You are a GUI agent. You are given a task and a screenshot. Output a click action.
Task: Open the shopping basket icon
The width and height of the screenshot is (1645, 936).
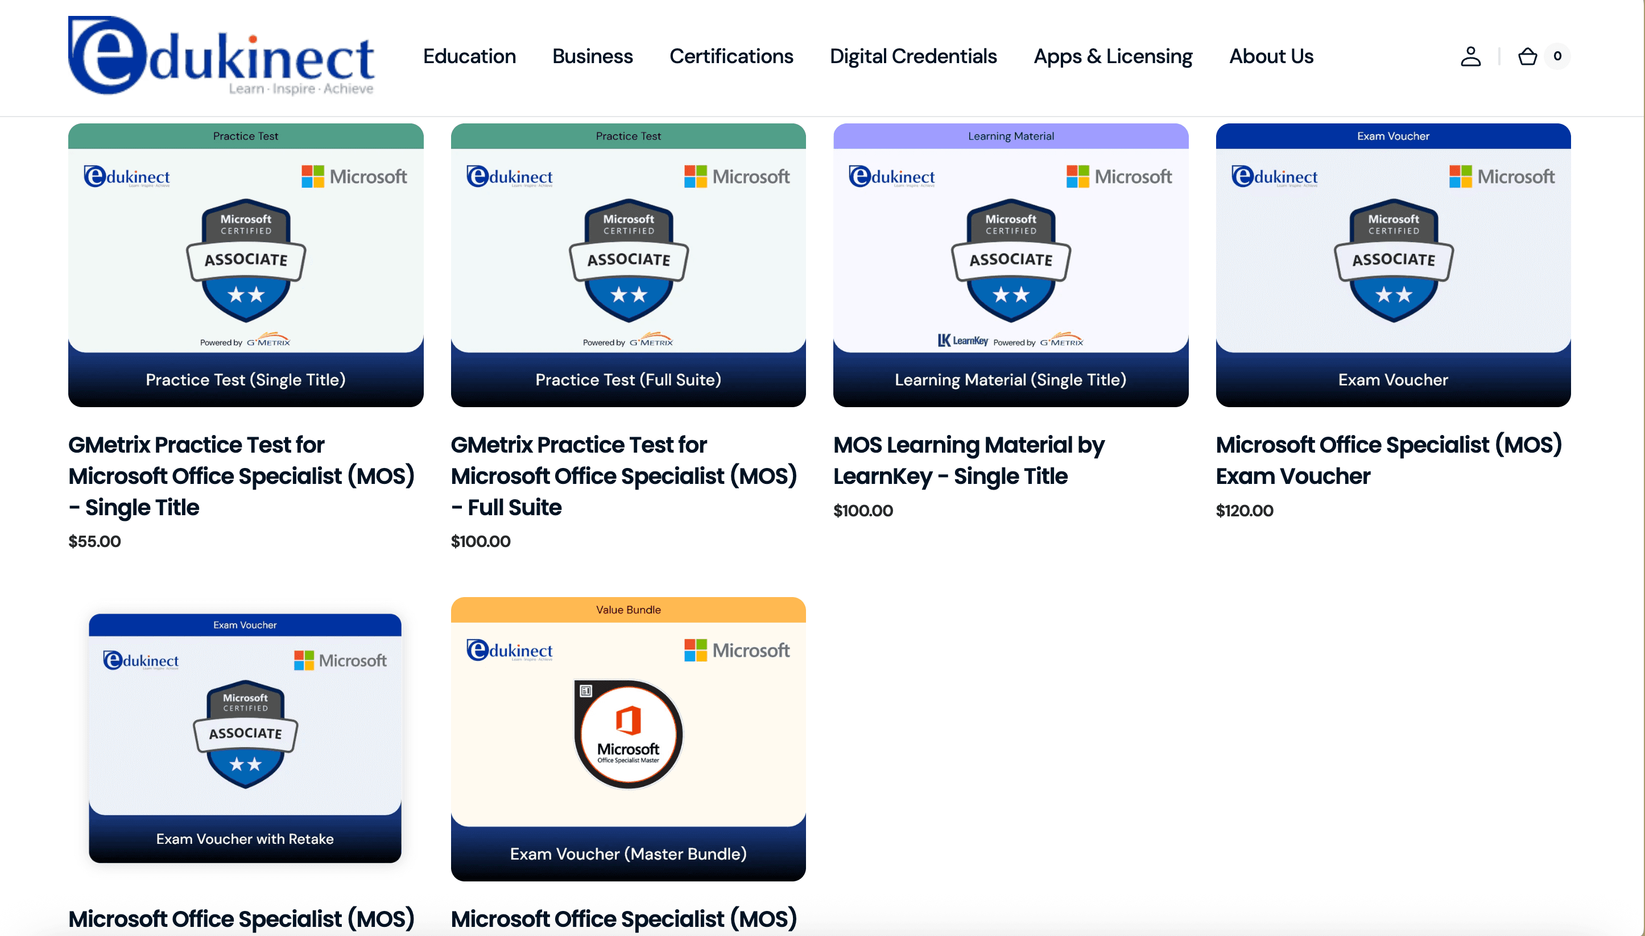point(1527,56)
